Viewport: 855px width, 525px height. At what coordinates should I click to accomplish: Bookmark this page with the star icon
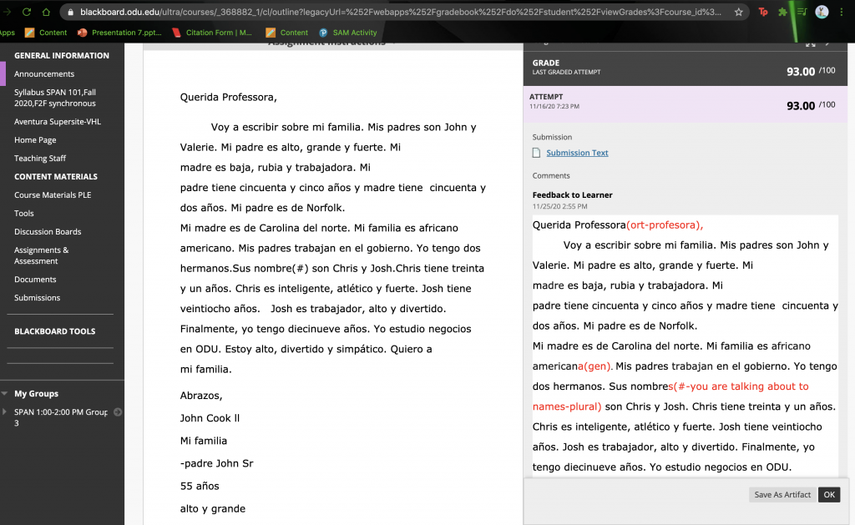739,12
